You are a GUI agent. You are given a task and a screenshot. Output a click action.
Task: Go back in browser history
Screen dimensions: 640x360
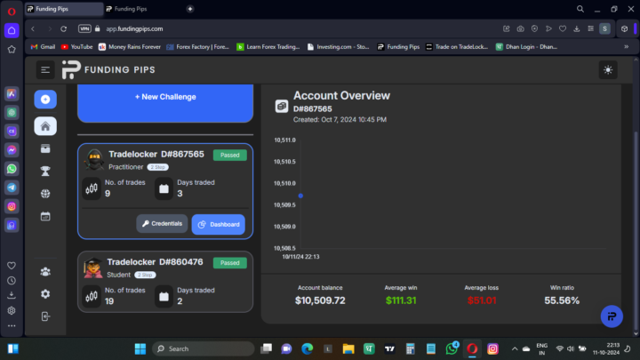click(33, 29)
